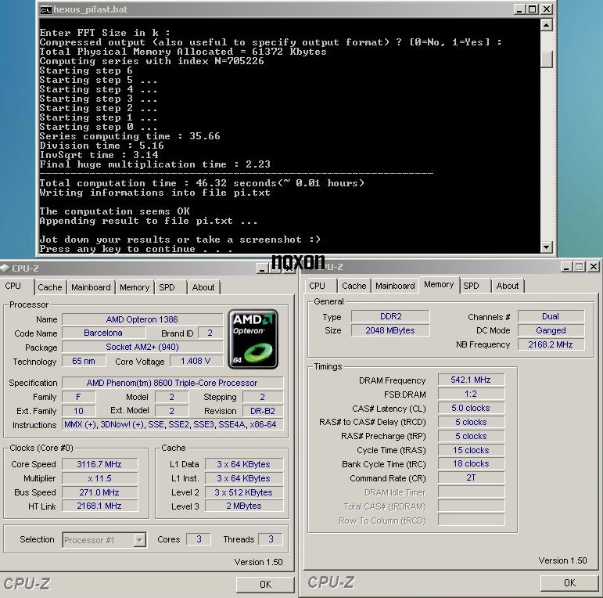
Task: Maximize the hexus_pifast.bat console window
Action: (x=533, y=9)
